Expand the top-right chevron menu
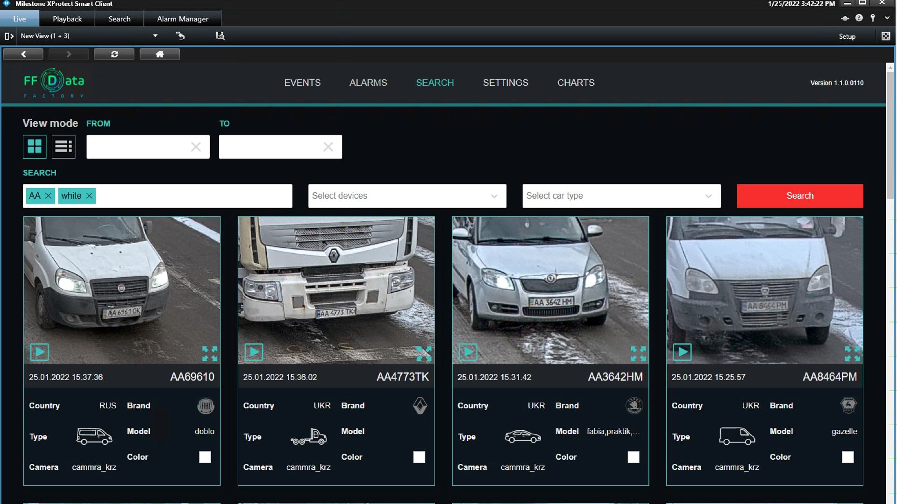The width and height of the screenshot is (897, 504). coord(887,18)
